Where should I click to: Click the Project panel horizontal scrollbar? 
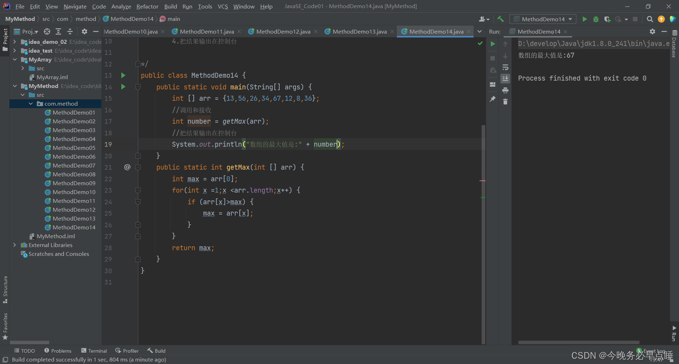(x=30, y=342)
